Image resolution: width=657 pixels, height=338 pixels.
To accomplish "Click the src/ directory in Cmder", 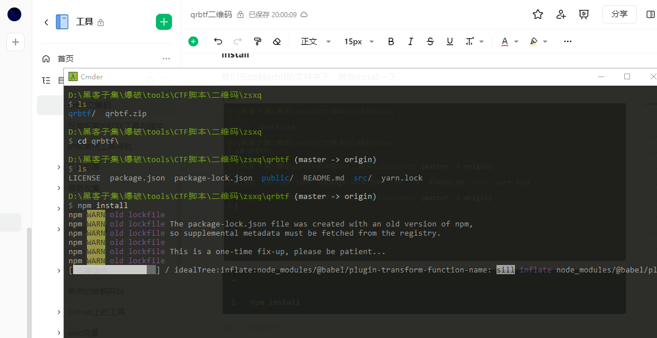I will (x=363, y=178).
